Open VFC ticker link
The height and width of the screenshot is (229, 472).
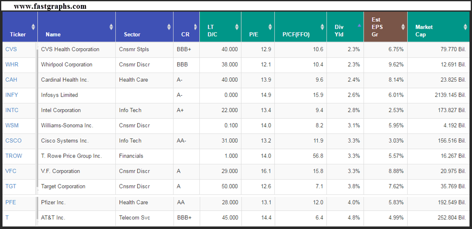pos(11,171)
